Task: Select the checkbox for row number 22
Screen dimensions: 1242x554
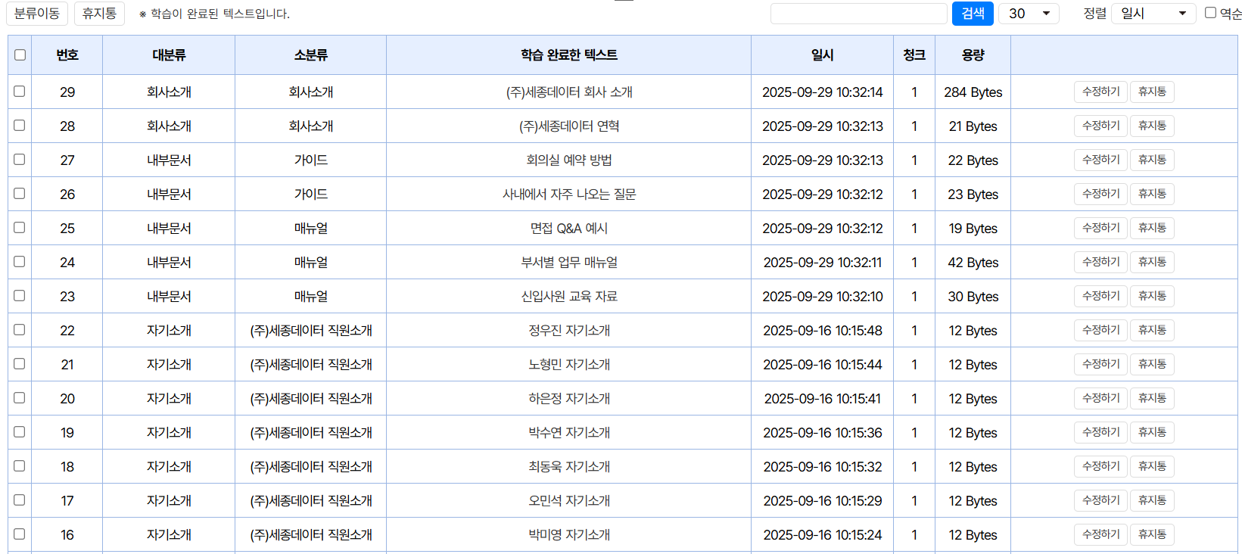Action: click(20, 330)
